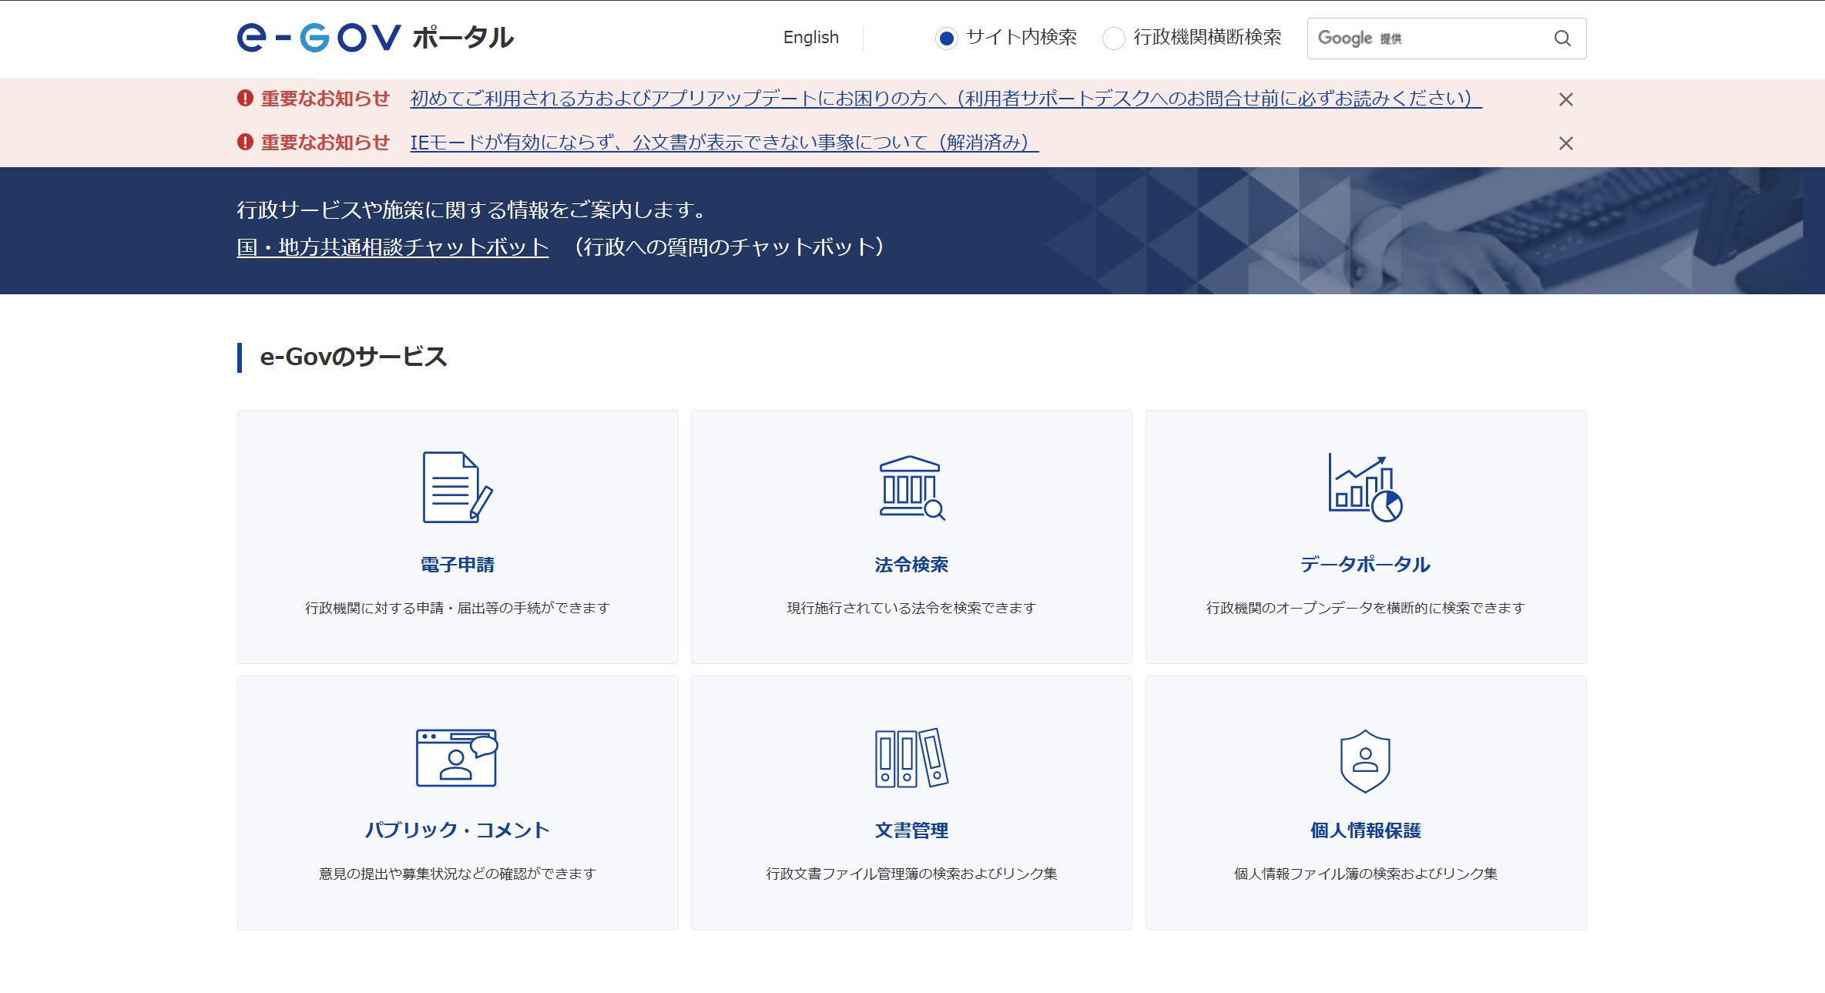Click the パブリック・コメント window chat icon
The width and height of the screenshot is (1825, 993).
pos(457,757)
